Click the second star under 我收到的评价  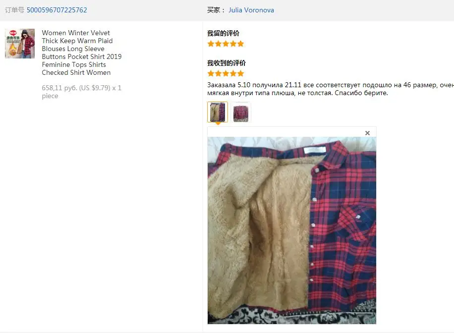(x=218, y=73)
